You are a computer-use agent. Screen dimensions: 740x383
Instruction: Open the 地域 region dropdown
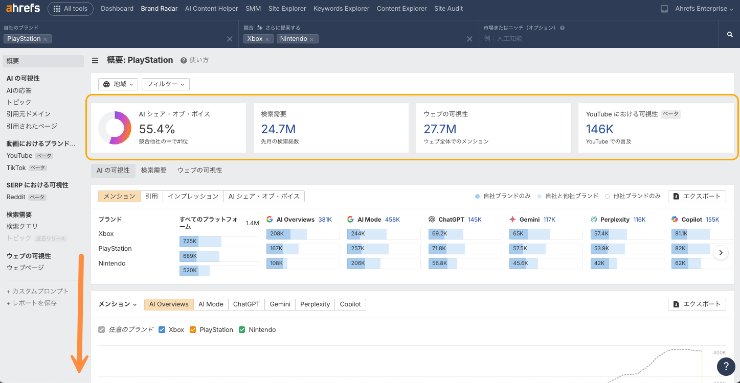tap(118, 84)
